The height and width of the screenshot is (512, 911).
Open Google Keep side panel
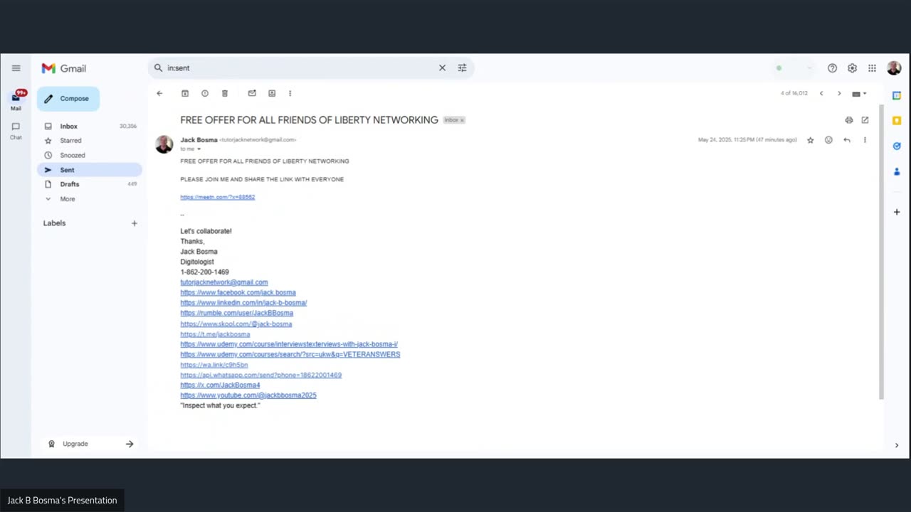tap(897, 121)
